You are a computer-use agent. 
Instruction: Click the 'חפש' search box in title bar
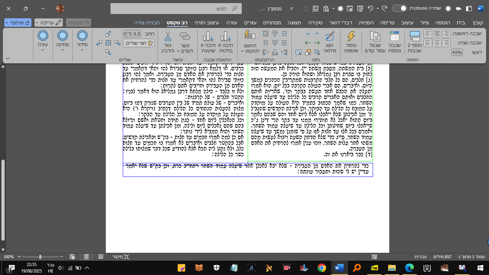(176, 8)
